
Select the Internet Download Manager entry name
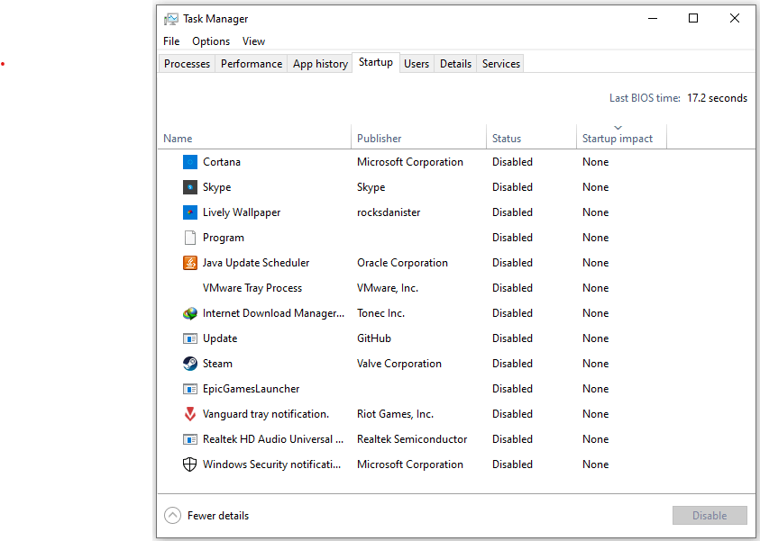click(x=273, y=313)
